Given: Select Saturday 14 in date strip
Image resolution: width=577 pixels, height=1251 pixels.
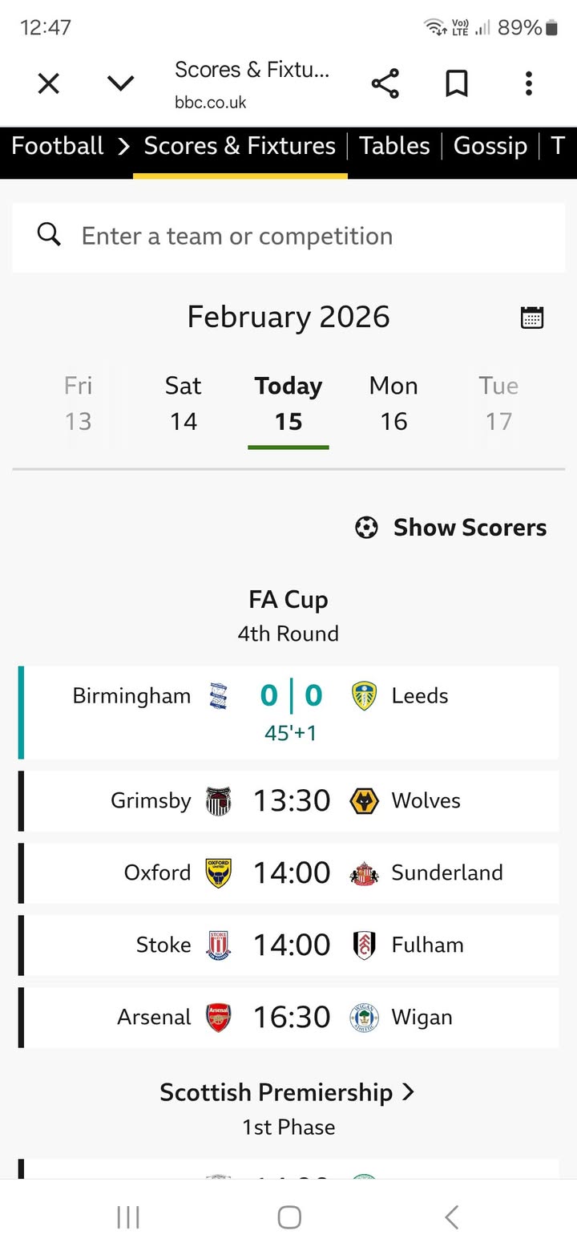Looking at the screenshot, I should 183,403.
